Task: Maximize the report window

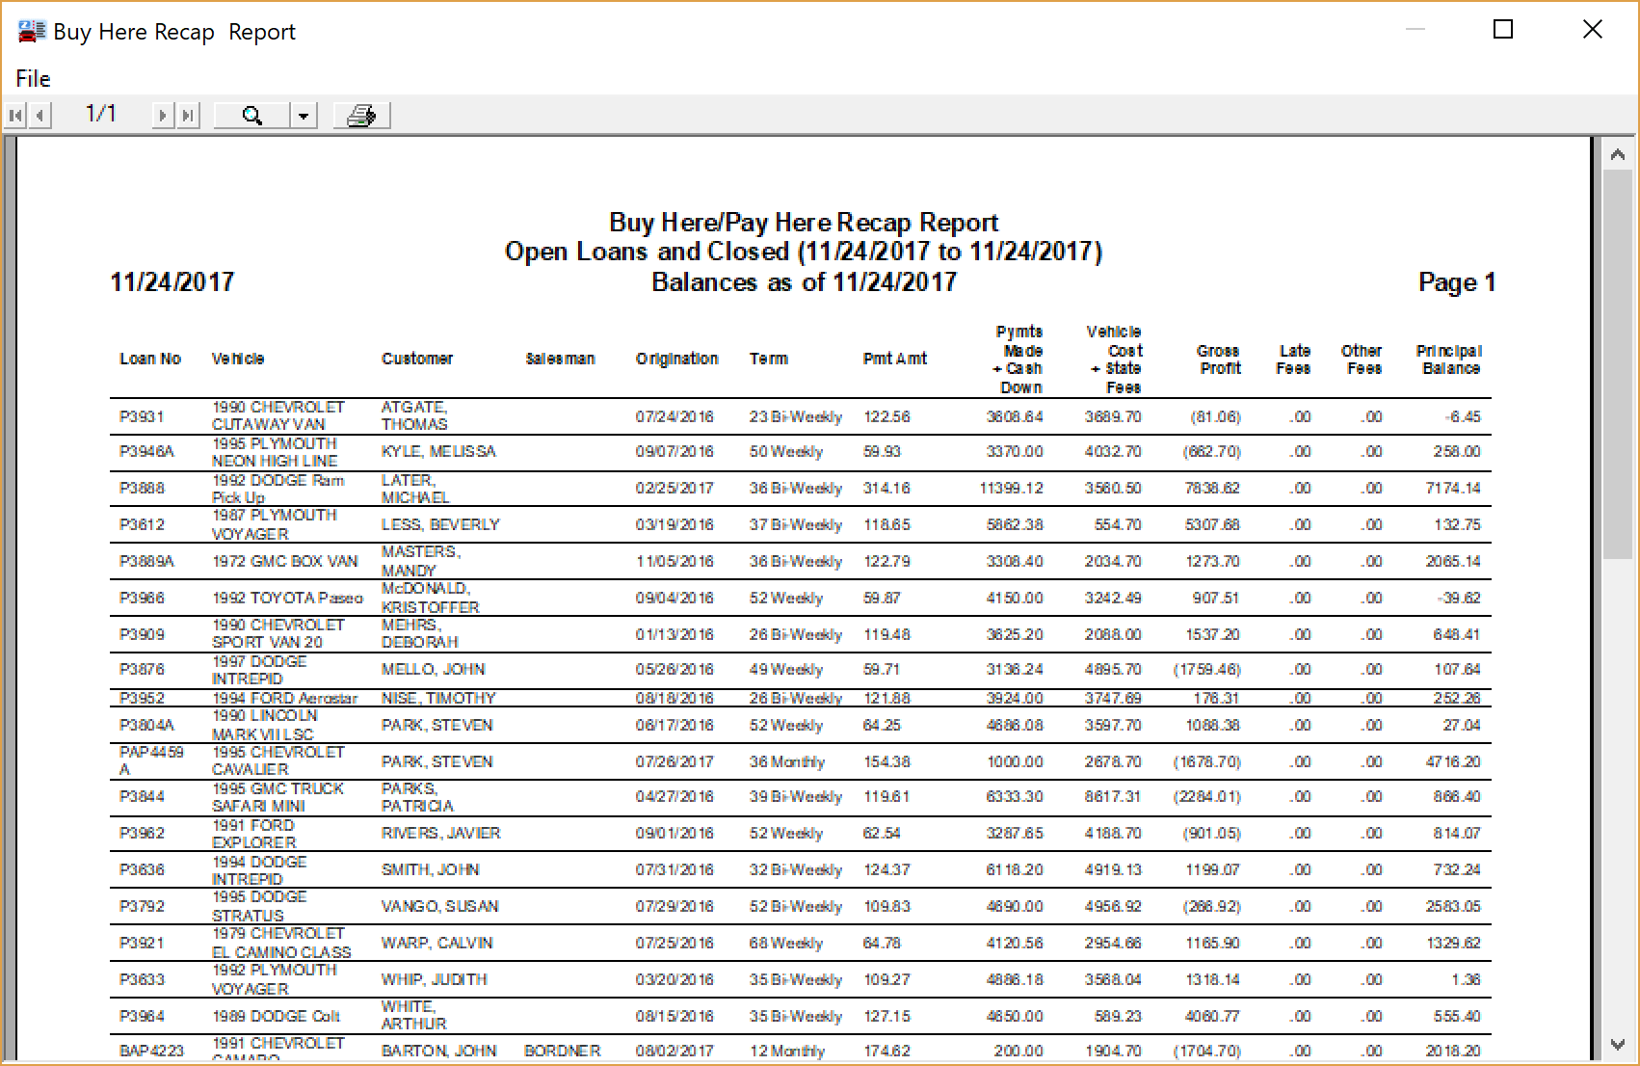Action: pos(1503,30)
